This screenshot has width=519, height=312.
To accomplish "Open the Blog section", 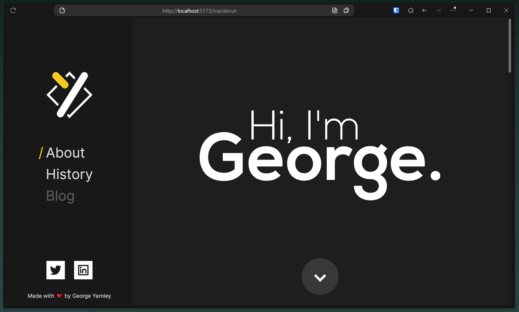I will pyautogui.click(x=60, y=196).
